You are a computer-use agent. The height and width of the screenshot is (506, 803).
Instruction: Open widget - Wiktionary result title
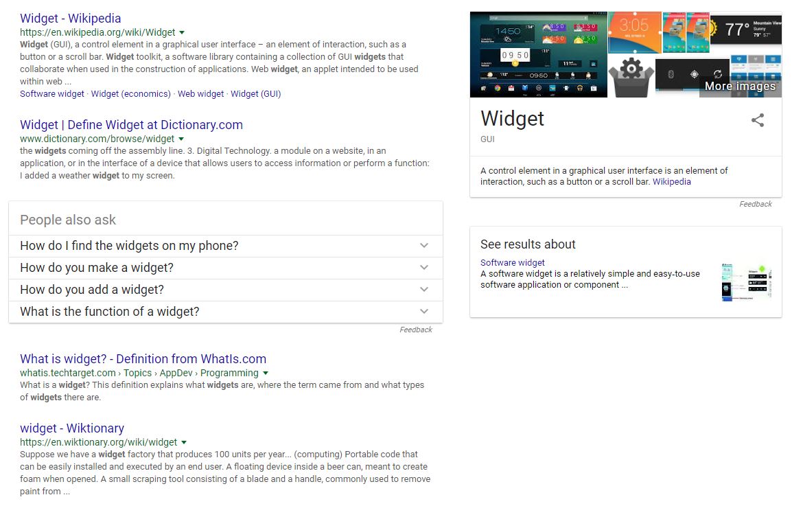pos(72,428)
